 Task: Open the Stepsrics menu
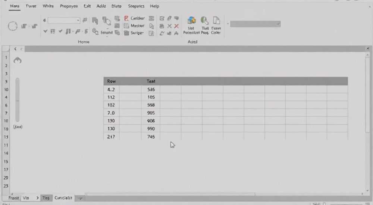pos(136,6)
